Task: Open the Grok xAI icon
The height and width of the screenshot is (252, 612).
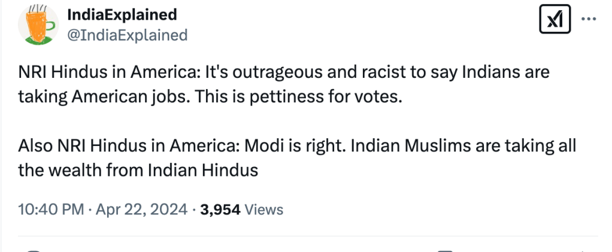Action: tap(555, 21)
